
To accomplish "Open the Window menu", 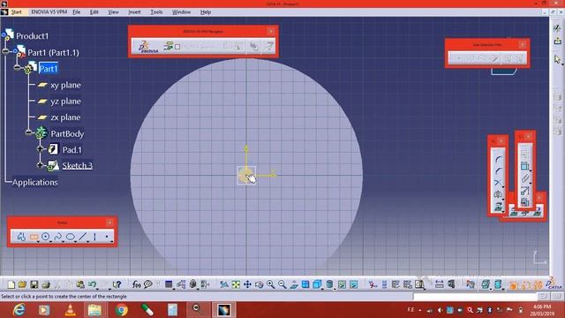I will click(x=181, y=11).
